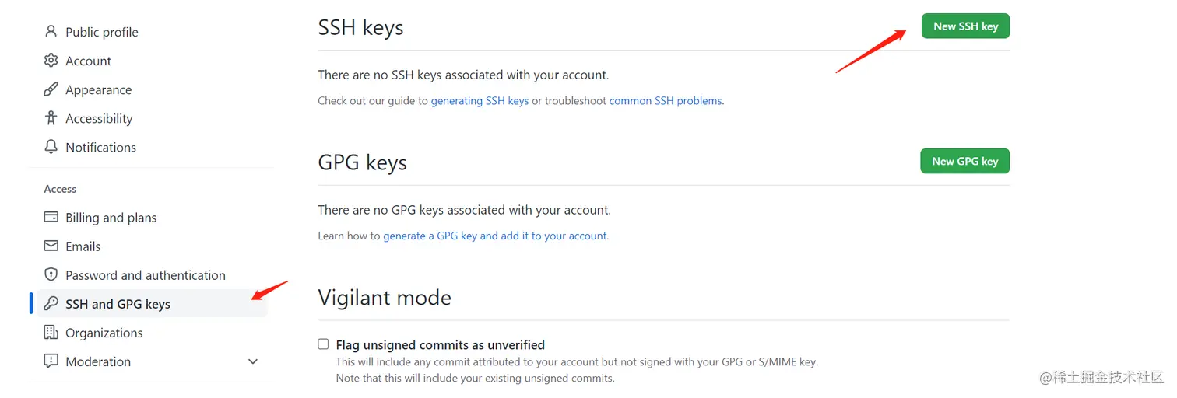Click the Organizations building icon
The image size is (1177, 398).
[51, 333]
